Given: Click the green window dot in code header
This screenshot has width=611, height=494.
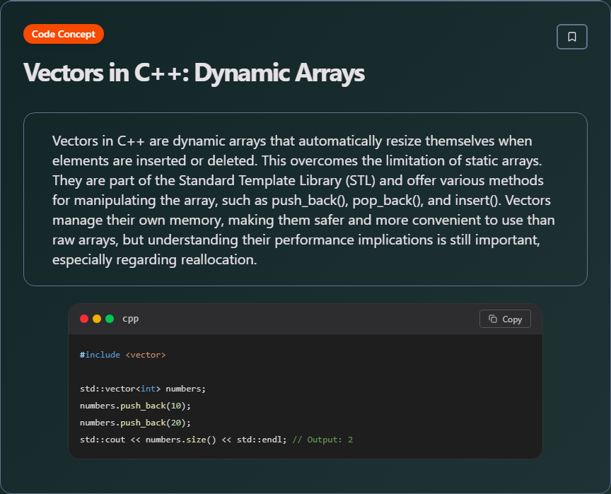Looking at the screenshot, I should pos(110,319).
